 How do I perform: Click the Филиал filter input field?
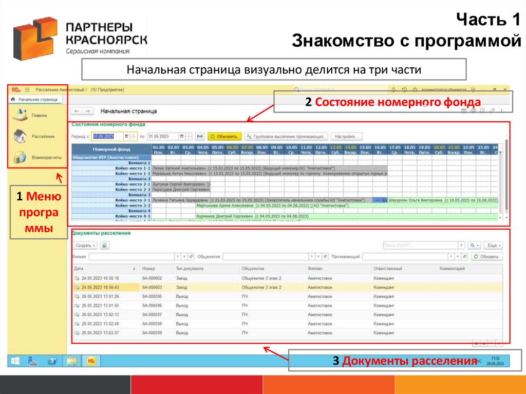[x=132, y=257]
